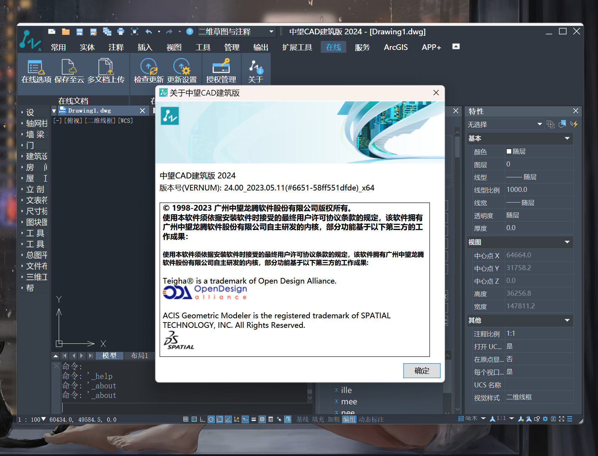The height and width of the screenshot is (456, 598).
Task: Print the drawing with the printer icon
Action: click(x=121, y=32)
